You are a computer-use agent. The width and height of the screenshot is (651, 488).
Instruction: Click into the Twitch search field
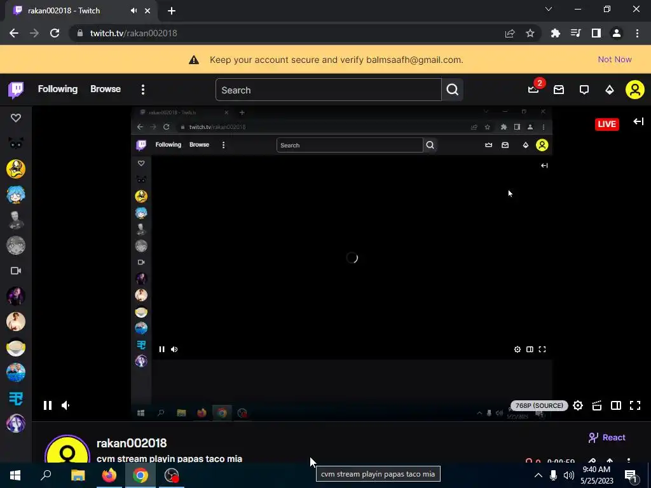pyautogui.click(x=329, y=90)
